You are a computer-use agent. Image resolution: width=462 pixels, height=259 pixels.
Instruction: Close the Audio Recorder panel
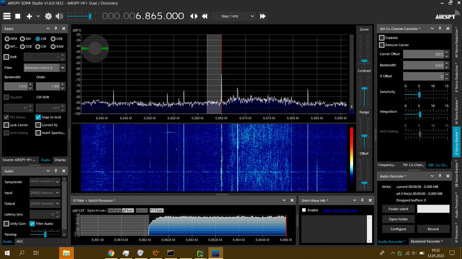click(447, 176)
